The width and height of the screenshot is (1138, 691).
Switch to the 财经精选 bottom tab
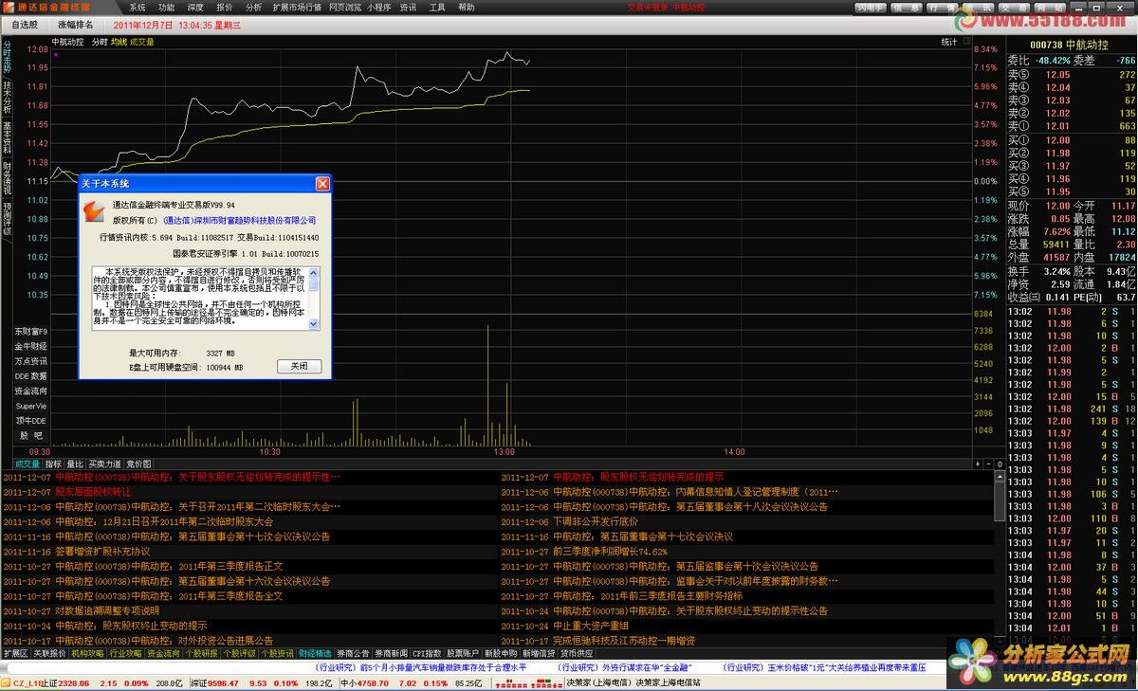coord(315,654)
